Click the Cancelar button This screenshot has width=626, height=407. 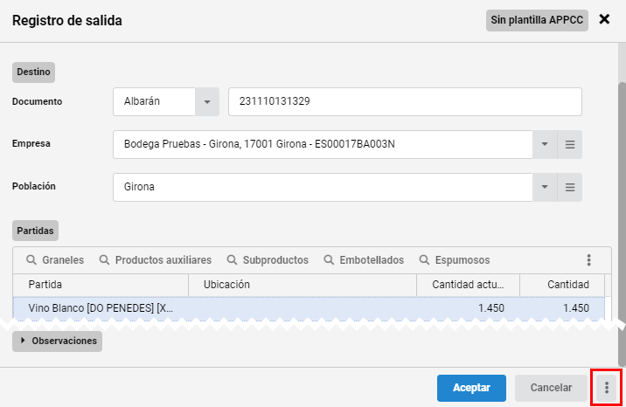[x=551, y=388]
